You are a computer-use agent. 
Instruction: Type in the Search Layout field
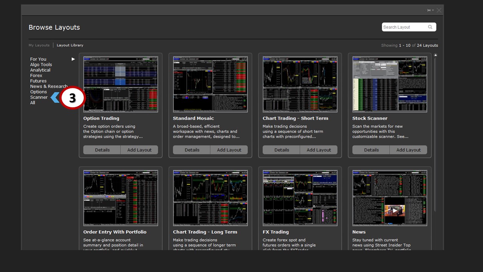pyautogui.click(x=404, y=27)
